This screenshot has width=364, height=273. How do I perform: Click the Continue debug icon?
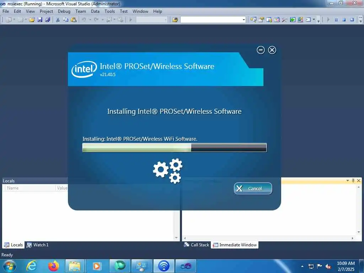click(328, 20)
